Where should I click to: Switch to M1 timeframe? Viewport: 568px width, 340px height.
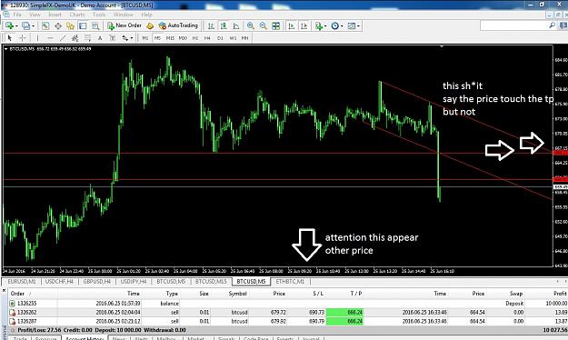coord(145,37)
